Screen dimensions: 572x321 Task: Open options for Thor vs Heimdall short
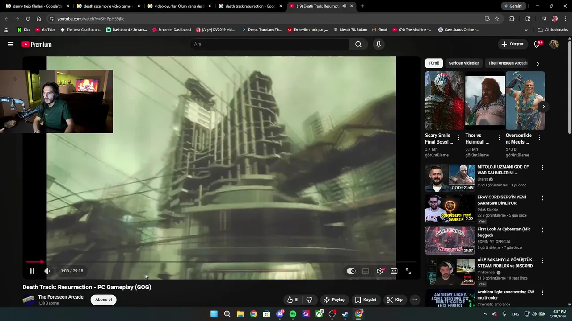[x=499, y=138]
